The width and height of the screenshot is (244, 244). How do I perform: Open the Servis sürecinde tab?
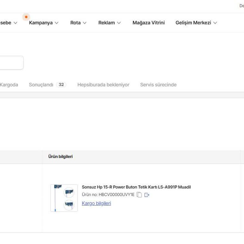click(x=158, y=85)
